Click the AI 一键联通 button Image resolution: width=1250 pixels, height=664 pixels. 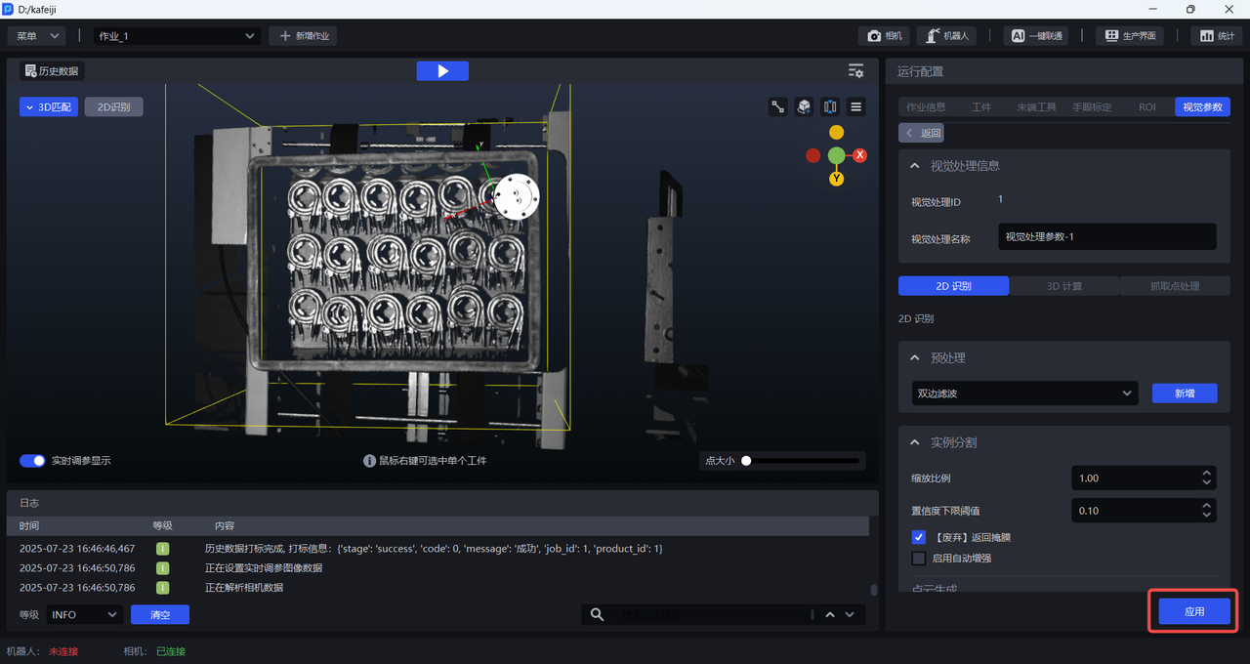[x=1035, y=36]
